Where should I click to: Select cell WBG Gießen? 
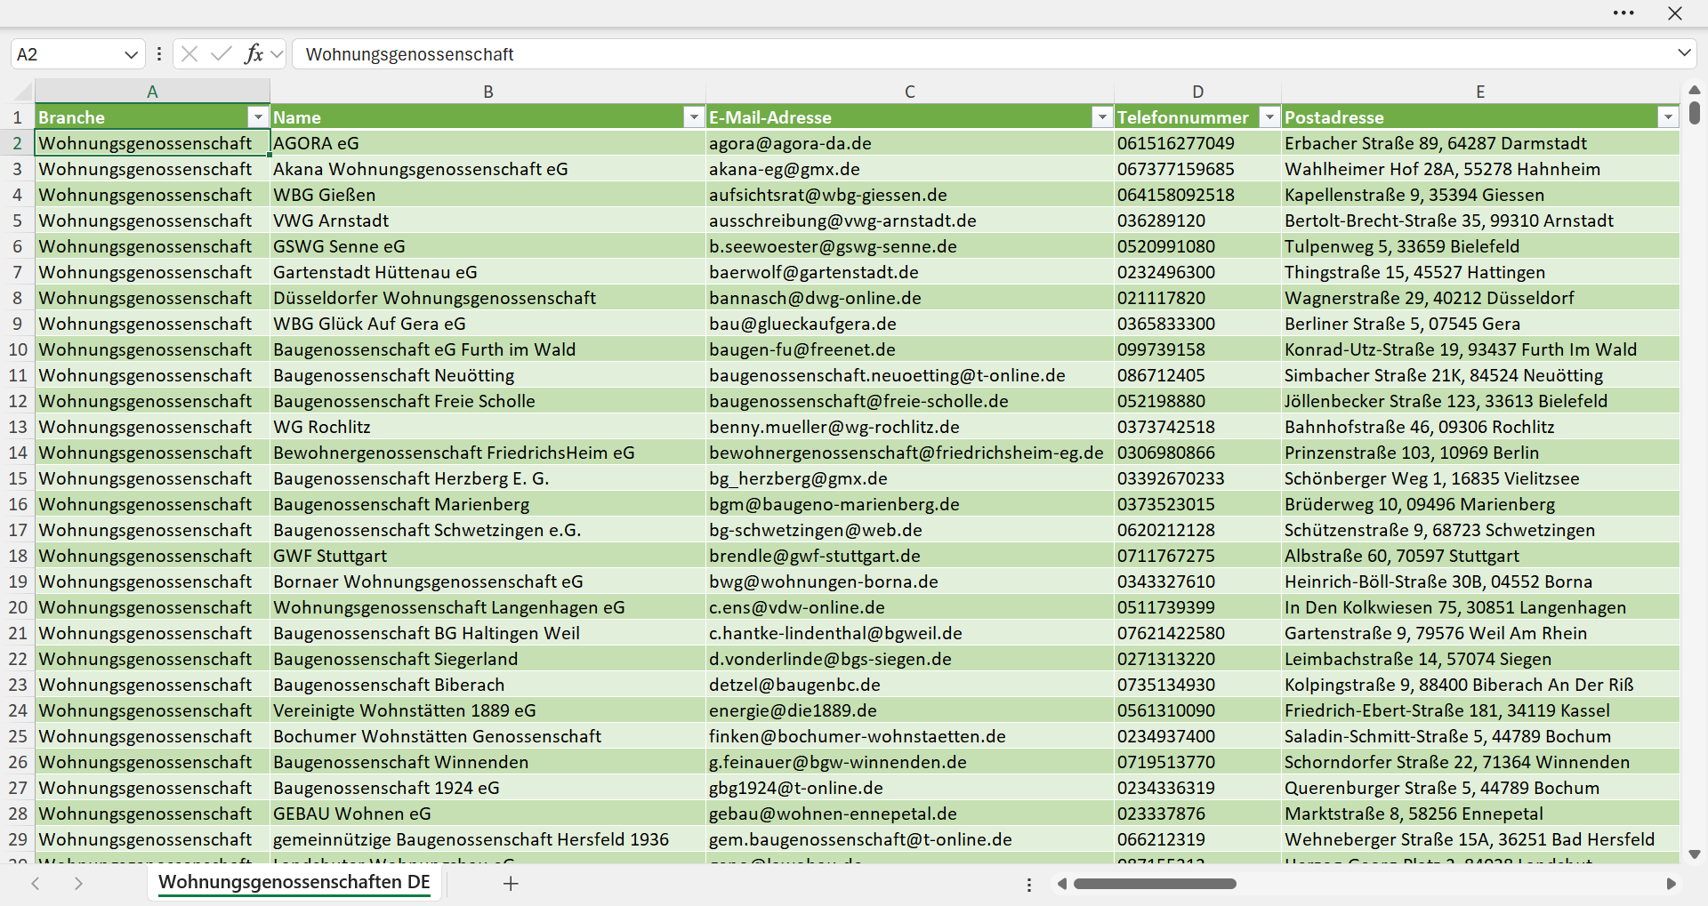pyautogui.click(x=487, y=195)
